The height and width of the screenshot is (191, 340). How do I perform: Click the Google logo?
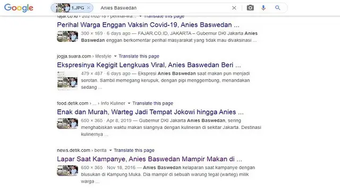click(19, 8)
